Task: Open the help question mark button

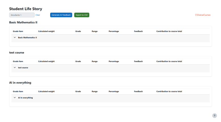Action: (x=214, y=116)
